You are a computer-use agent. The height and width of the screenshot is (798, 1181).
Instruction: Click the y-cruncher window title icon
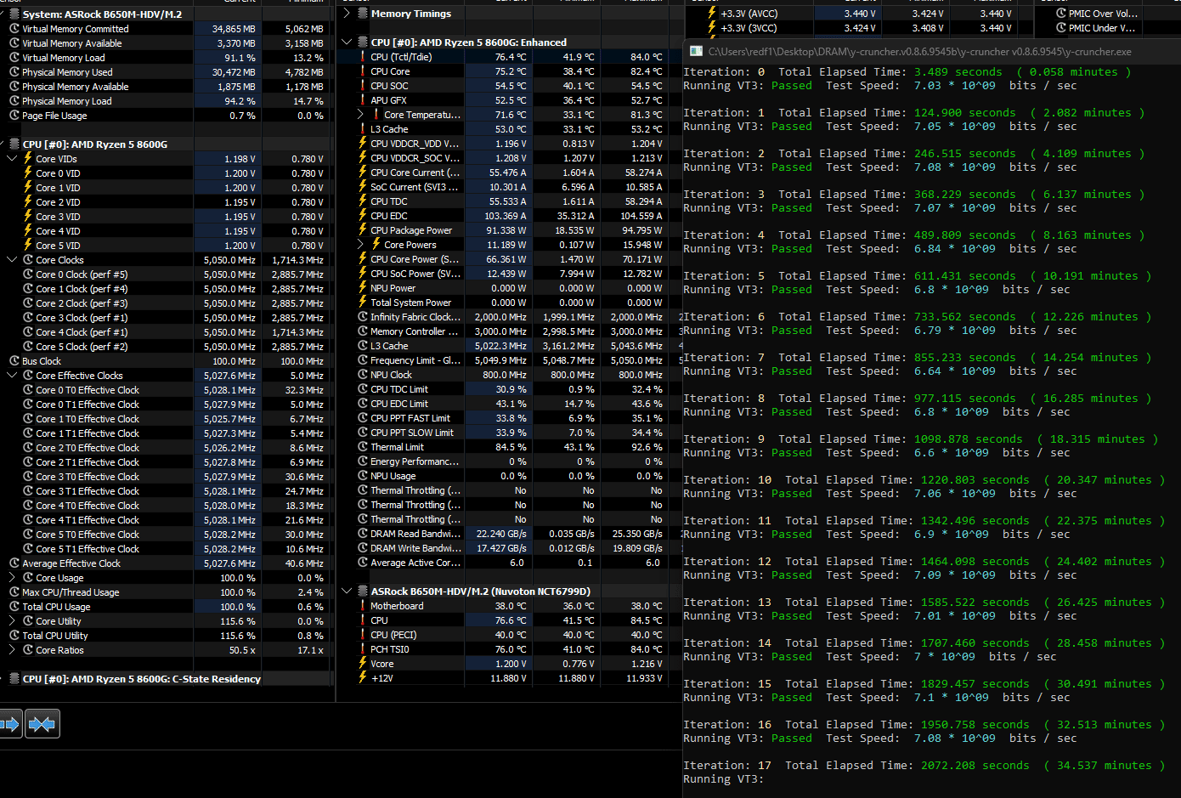[696, 51]
